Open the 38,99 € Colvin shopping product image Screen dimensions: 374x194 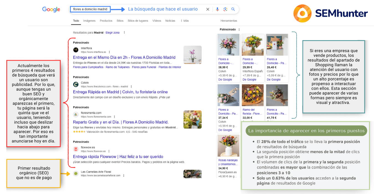(x=229, y=45)
